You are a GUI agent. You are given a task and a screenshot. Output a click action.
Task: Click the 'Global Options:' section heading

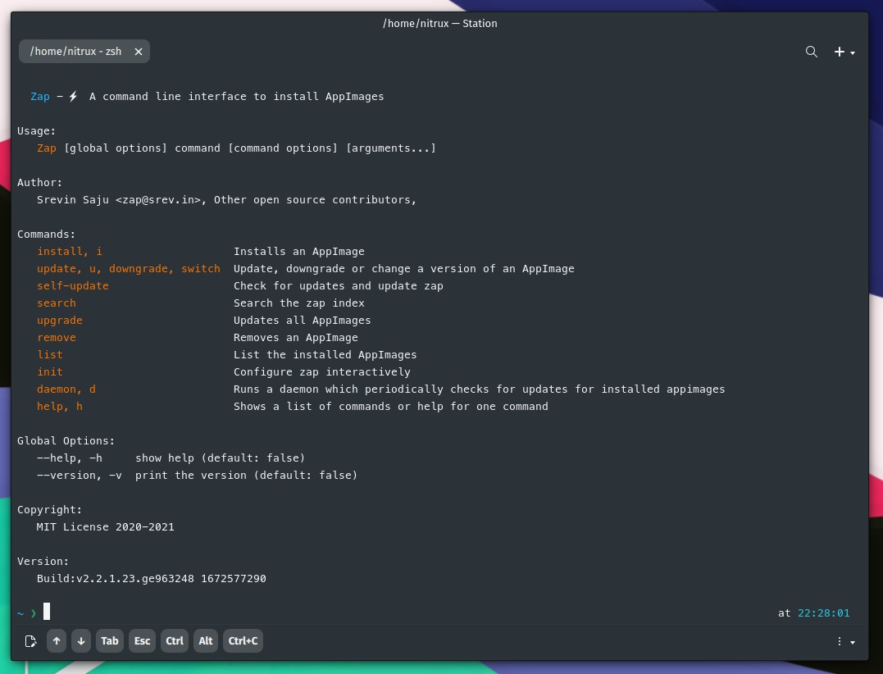(x=66, y=441)
